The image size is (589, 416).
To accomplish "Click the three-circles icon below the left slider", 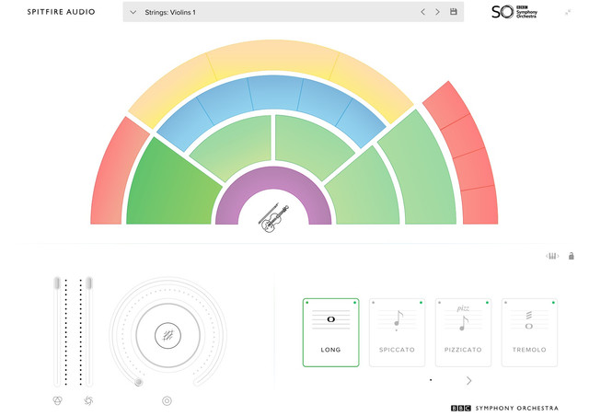I will 57,400.
